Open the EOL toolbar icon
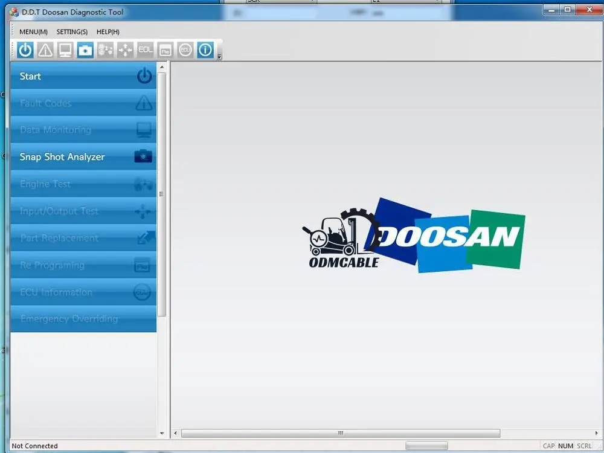 coord(145,50)
